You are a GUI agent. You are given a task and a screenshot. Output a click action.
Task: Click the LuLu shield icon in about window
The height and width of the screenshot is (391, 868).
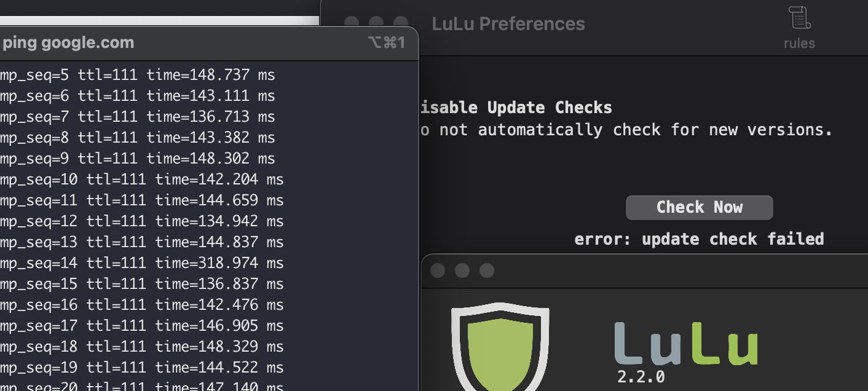[x=500, y=346]
